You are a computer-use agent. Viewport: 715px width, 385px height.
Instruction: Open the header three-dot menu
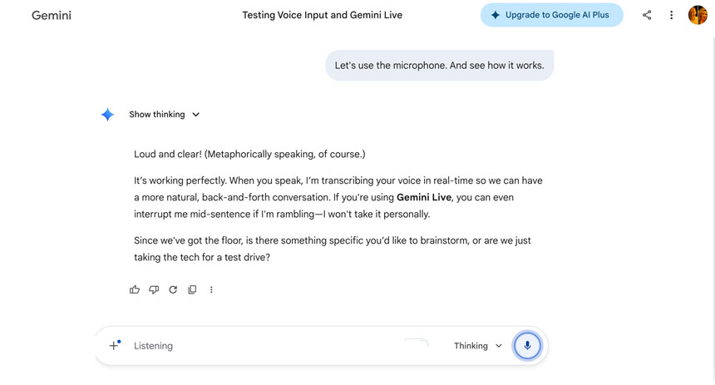671,15
